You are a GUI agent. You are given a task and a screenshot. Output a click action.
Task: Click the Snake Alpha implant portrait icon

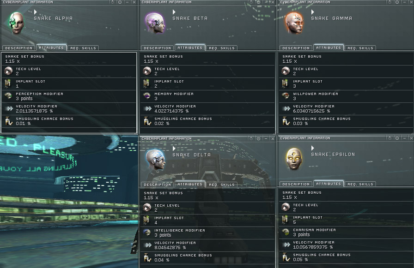(16, 23)
